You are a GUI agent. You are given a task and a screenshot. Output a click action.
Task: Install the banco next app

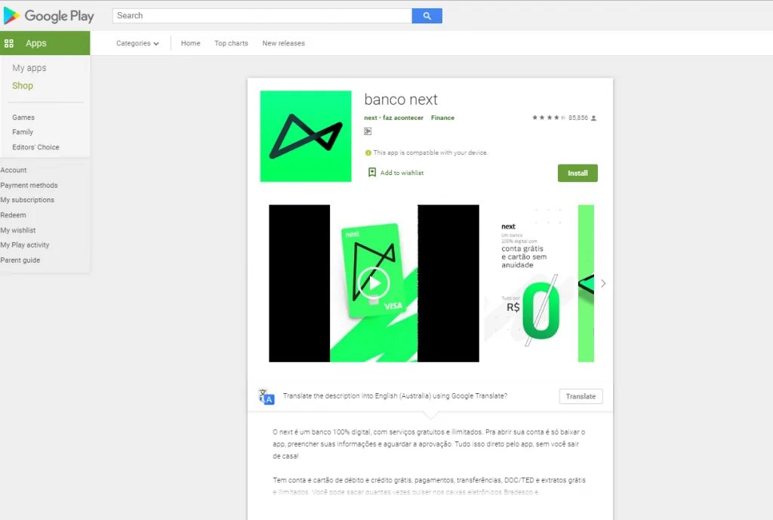pyautogui.click(x=577, y=173)
